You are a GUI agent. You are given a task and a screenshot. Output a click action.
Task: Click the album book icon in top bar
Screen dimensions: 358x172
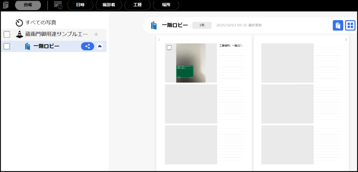click(x=6, y=5)
